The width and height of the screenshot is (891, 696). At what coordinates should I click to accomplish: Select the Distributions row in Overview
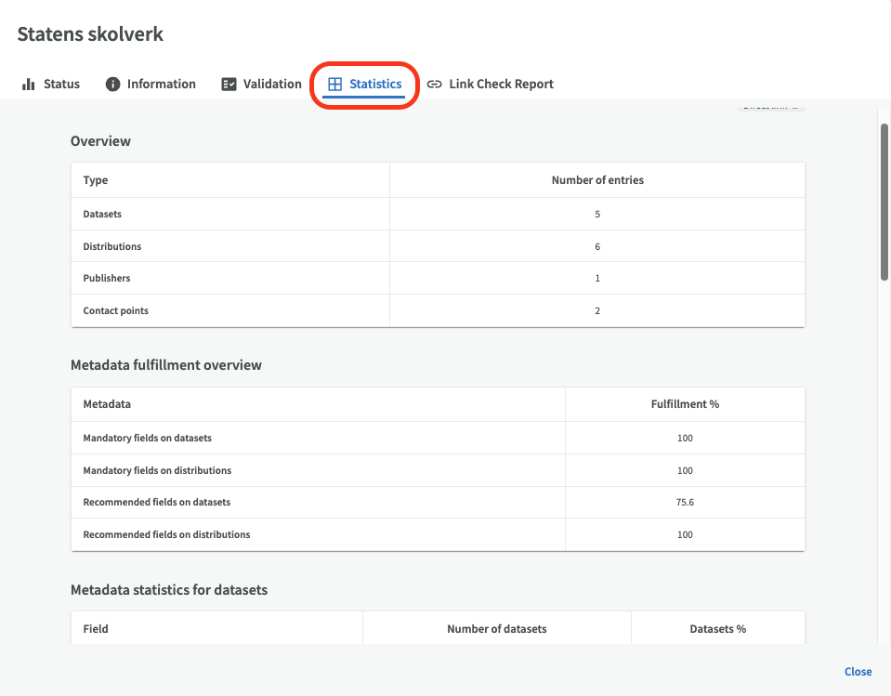112,246
